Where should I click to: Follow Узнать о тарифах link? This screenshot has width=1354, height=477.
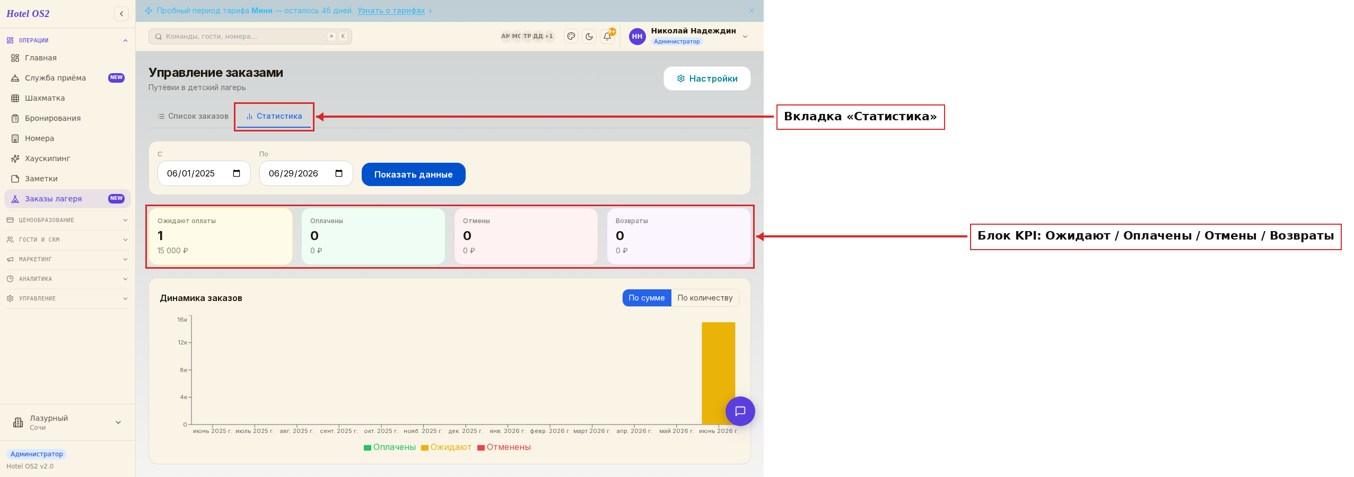point(391,11)
